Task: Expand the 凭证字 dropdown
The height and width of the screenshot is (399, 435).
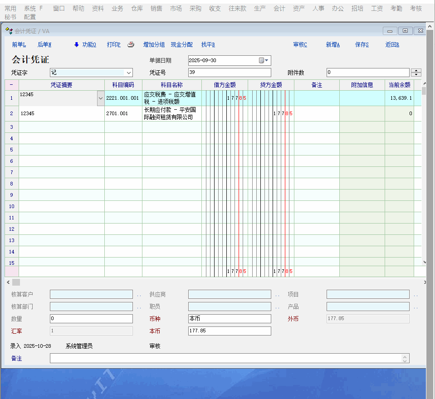Action: point(128,73)
